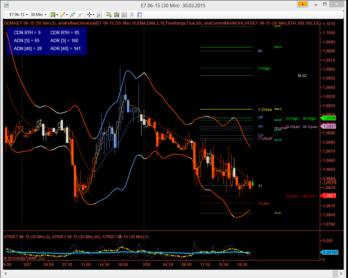Open the Strategies dollar icon
Image resolution: width=348 pixels, height=278 pixels.
tap(132, 15)
